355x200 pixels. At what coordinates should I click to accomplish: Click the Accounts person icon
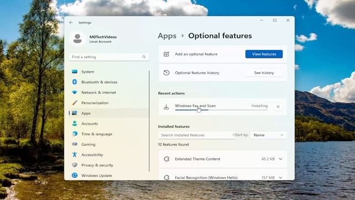(74, 123)
